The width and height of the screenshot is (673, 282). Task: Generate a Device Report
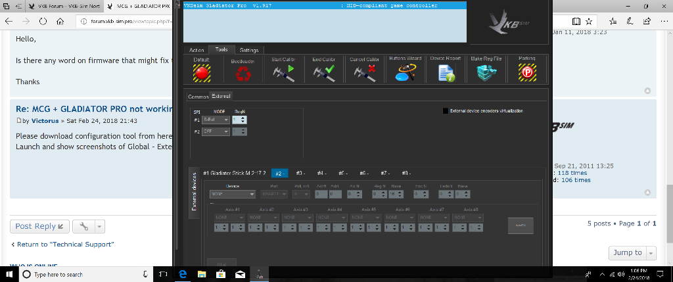446,74
